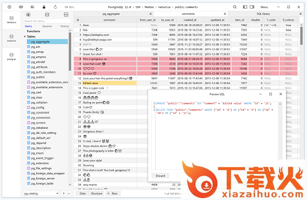Click the sidebar scroll down arrow
The width and height of the screenshot is (307, 200).
click(x=70, y=185)
